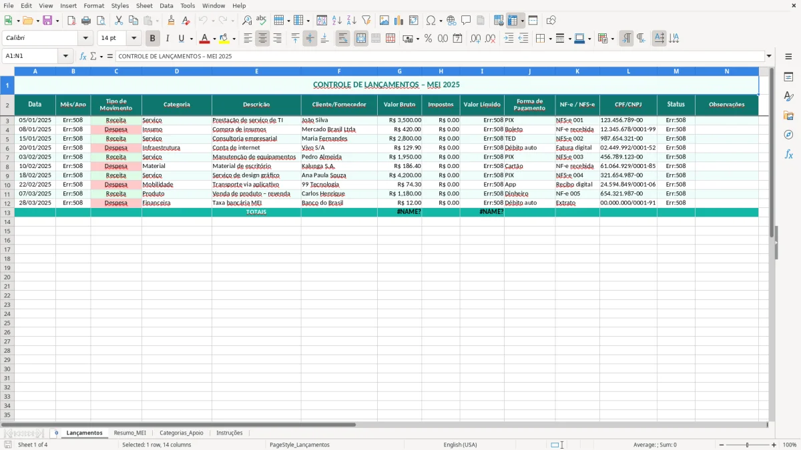Viewport: 801px width, 450px height.
Task: Enable AutoFilter on the data
Action: point(366,21)
